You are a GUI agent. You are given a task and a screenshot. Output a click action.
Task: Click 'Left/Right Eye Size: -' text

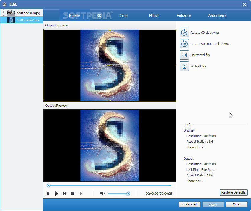coord(201,170)
